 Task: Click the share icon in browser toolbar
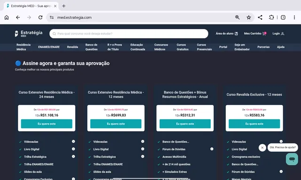260,17
